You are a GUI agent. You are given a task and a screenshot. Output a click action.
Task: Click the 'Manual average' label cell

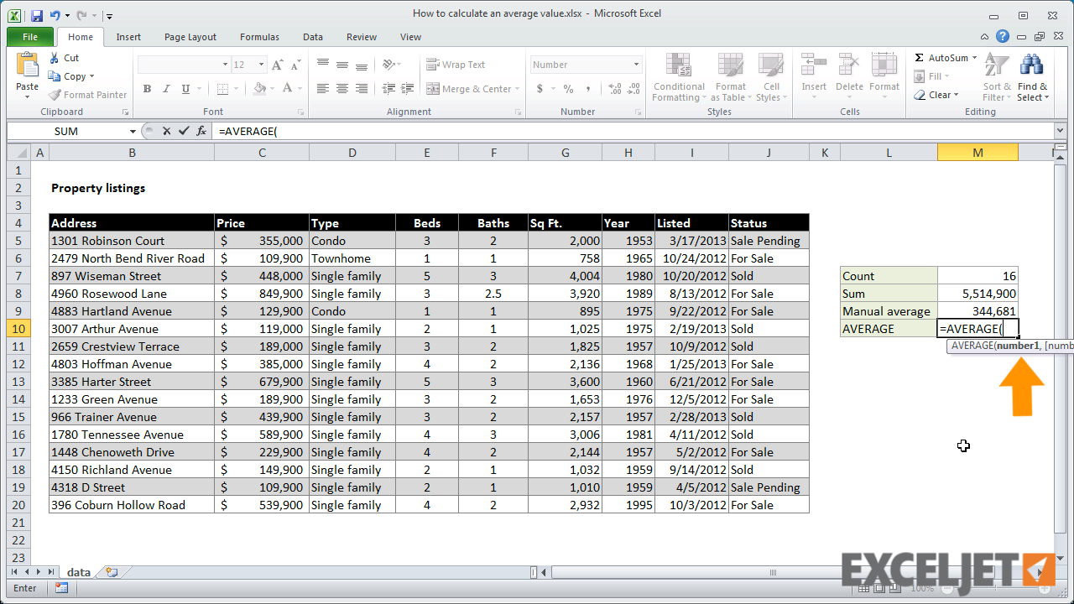pyautogui.click(x=889, y=311)
